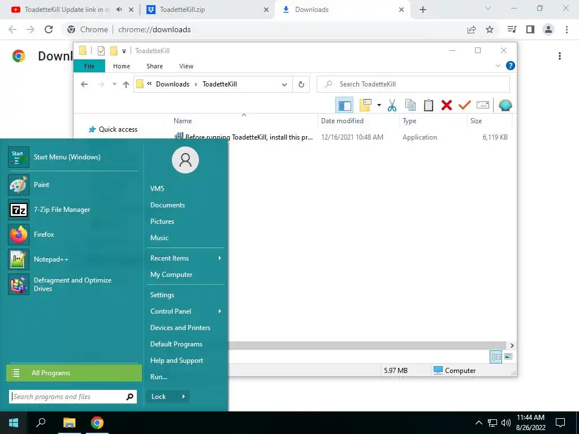Click the New folder toolbar icon
This screenshot has width=579, height=434.
[366, 105]
